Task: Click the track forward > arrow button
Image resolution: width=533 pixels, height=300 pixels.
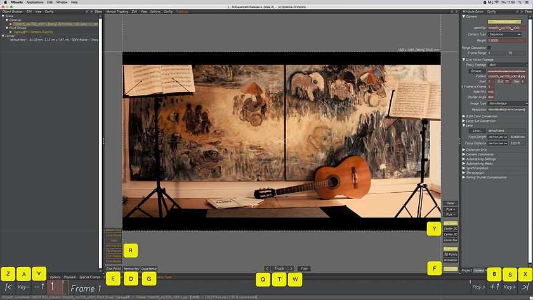Action: pos(291,269)
